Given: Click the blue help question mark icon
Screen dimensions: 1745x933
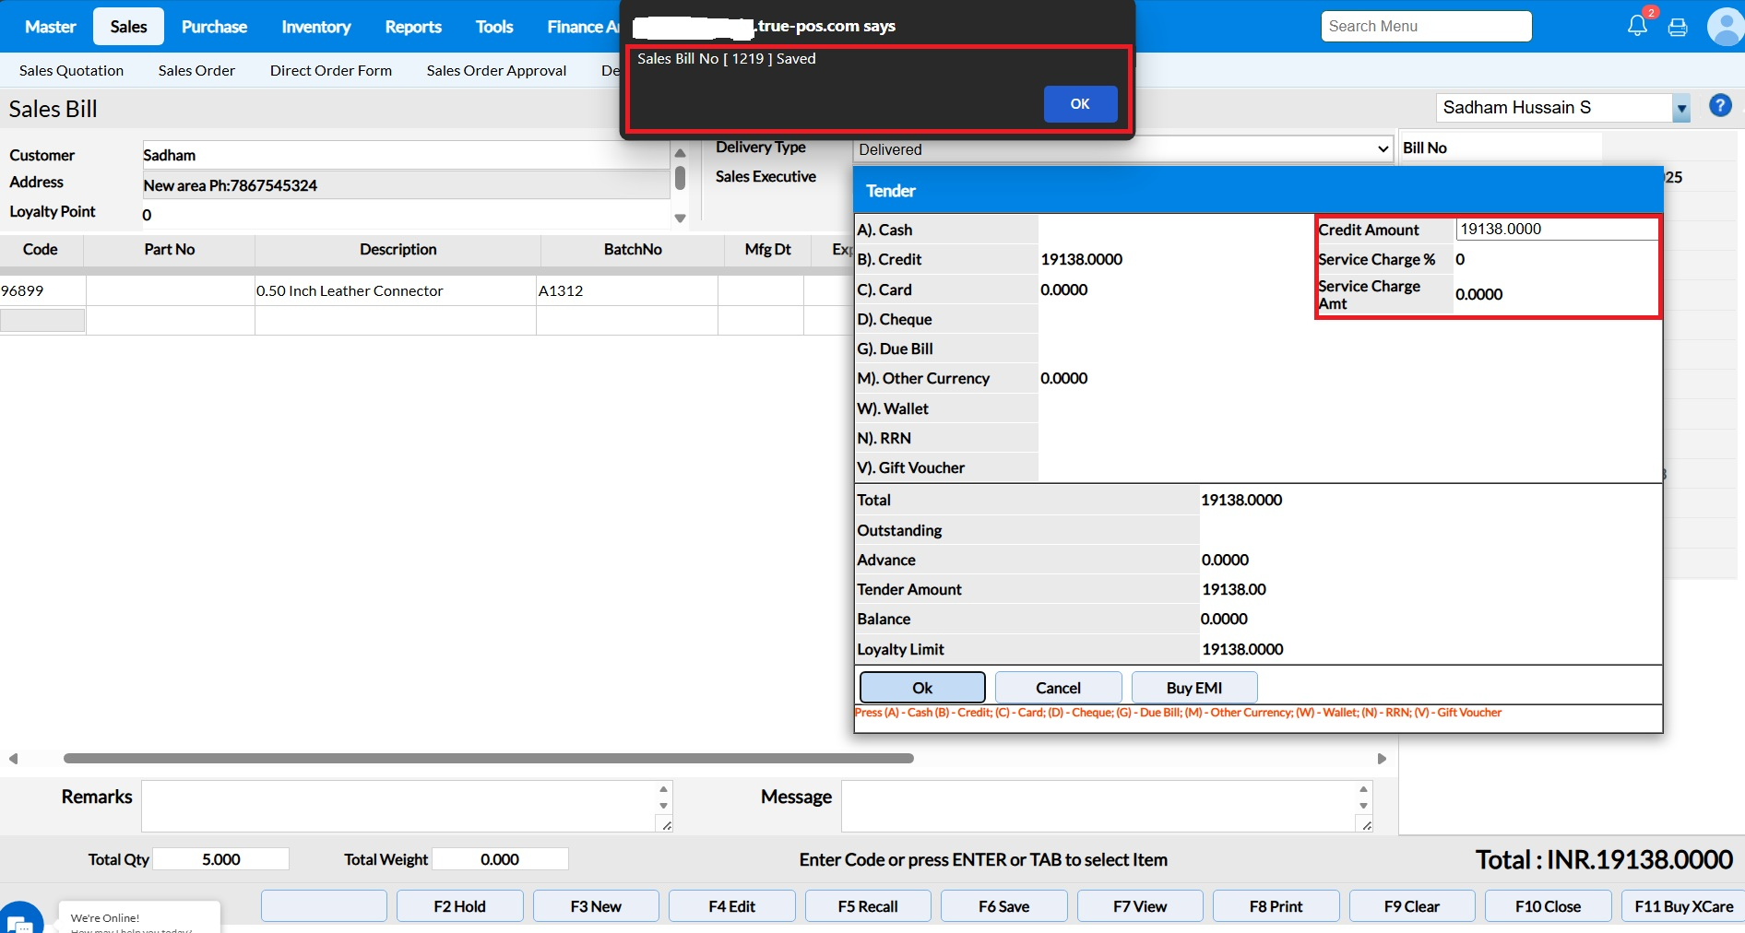Looking at the screenshot, I should tap(1720, 106).
